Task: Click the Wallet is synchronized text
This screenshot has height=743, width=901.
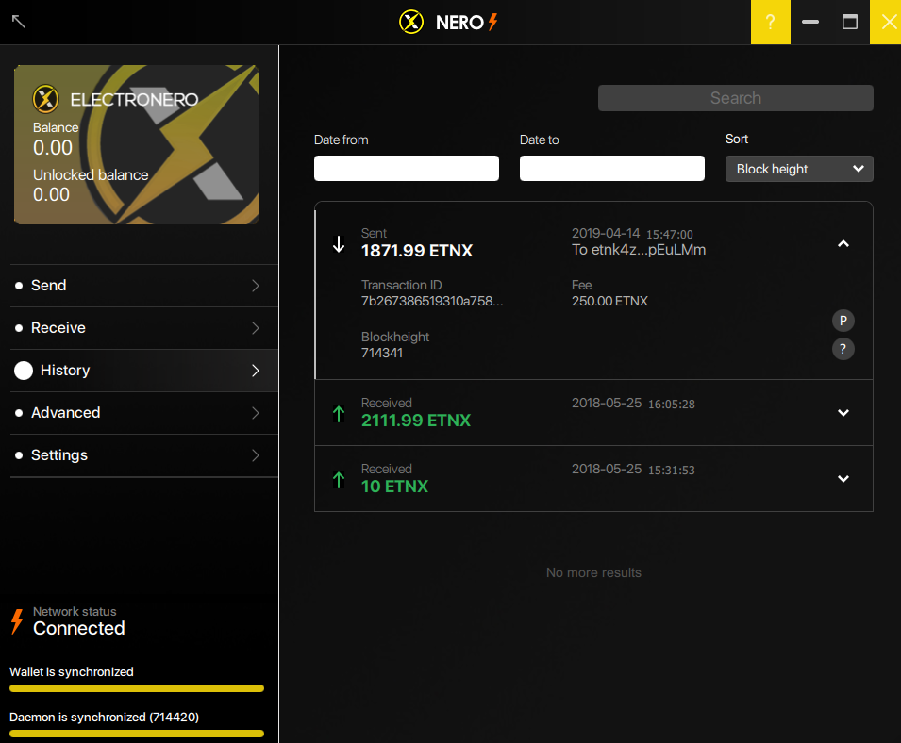Action: (72, 671)
